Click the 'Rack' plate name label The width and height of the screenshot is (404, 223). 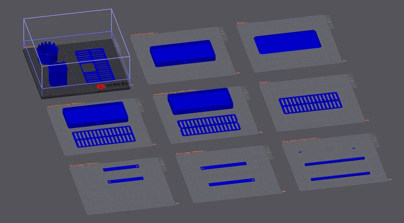[x=264, y=82]
